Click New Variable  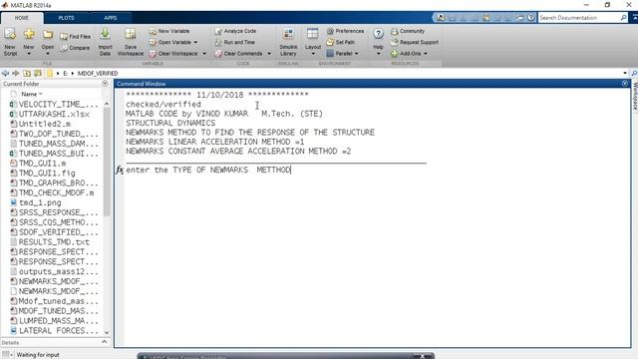(x=169, y=31)
